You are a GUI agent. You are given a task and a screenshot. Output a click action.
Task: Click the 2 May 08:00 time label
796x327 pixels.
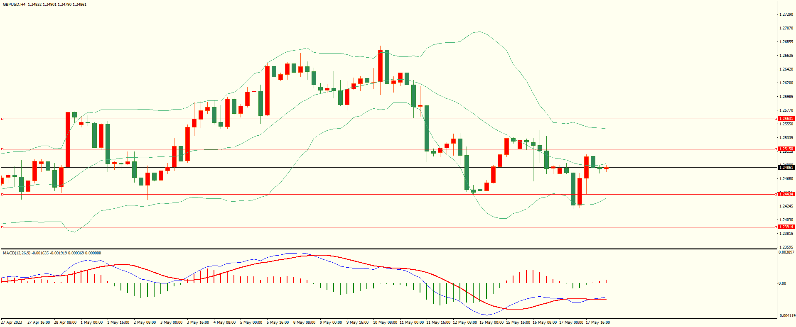point(145,322)
